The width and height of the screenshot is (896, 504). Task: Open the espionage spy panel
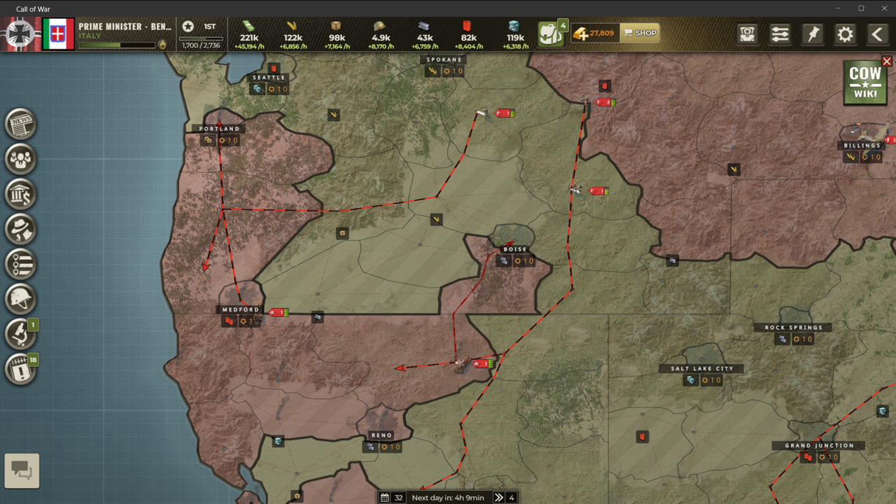tap(21, 229)
